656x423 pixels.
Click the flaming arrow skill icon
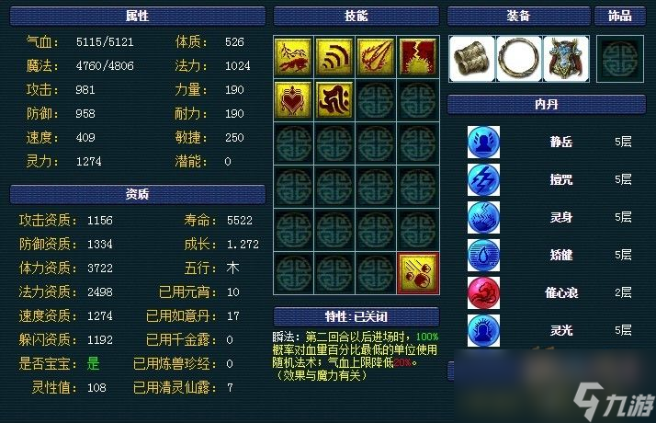(376, 56)
